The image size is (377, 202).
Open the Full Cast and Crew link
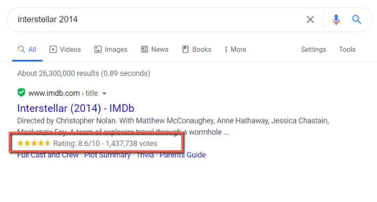click(x=48, y=155)
